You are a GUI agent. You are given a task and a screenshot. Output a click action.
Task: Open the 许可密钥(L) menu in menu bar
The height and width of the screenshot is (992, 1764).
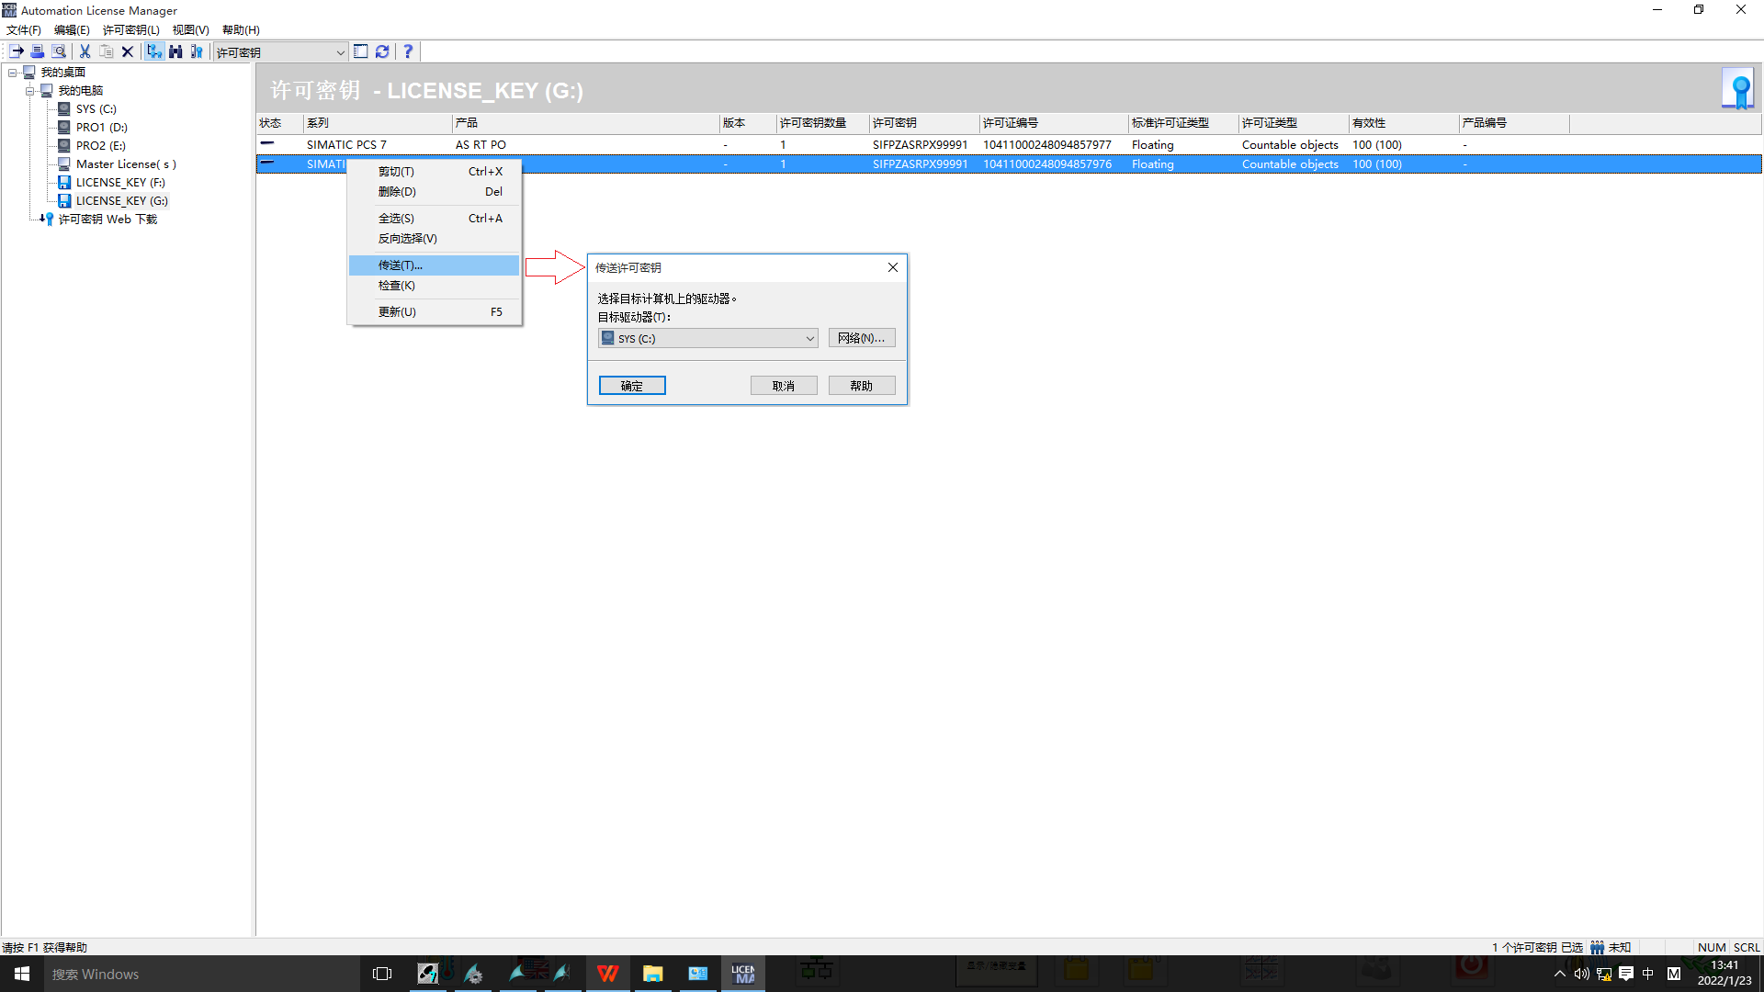click(x=130, y=29)
